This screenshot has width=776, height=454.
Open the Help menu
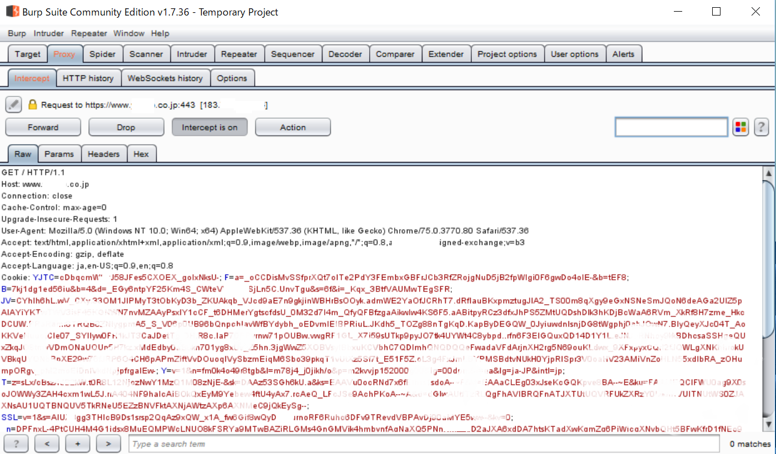(x=160, y=33)
